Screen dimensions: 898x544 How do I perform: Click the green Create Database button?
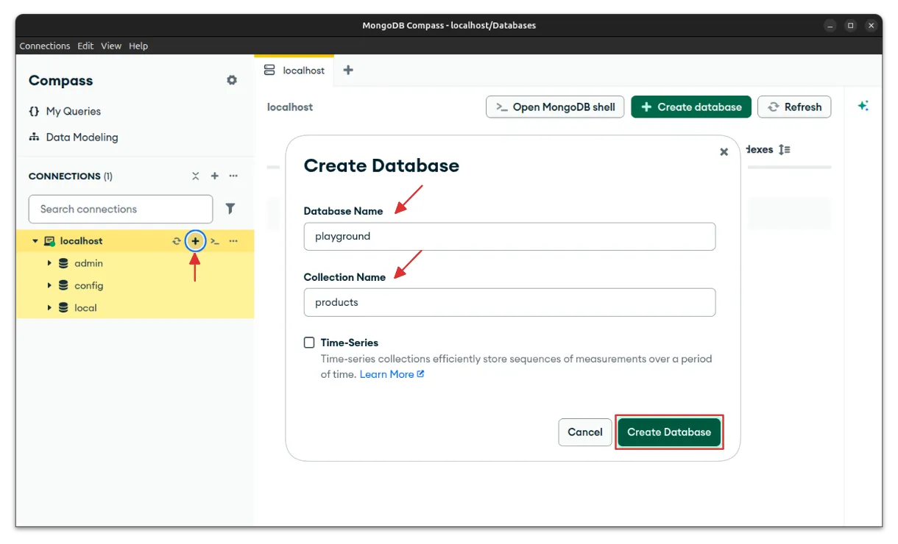pos(668,432)
